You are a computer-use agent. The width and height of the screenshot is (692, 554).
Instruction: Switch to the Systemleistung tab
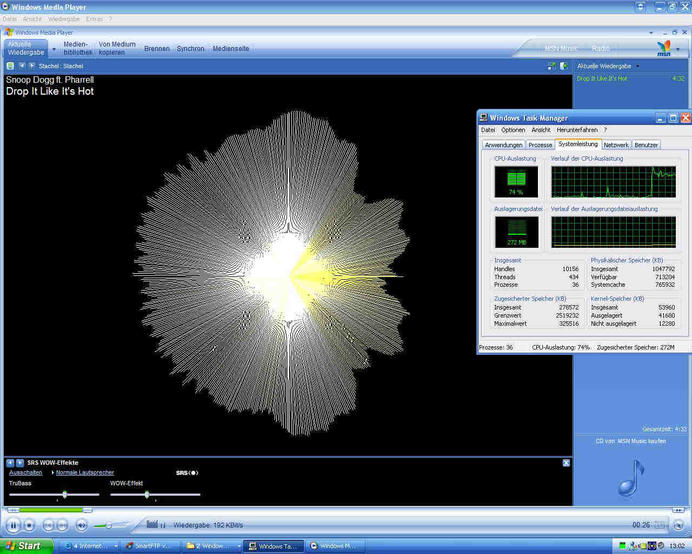[578, 144]
